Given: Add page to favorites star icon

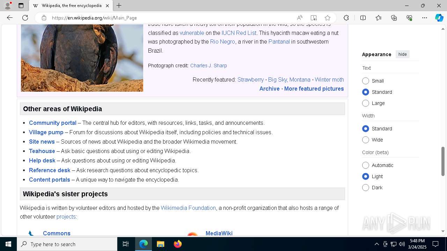Looking at the screenshot, I should (x=327, y=18).
